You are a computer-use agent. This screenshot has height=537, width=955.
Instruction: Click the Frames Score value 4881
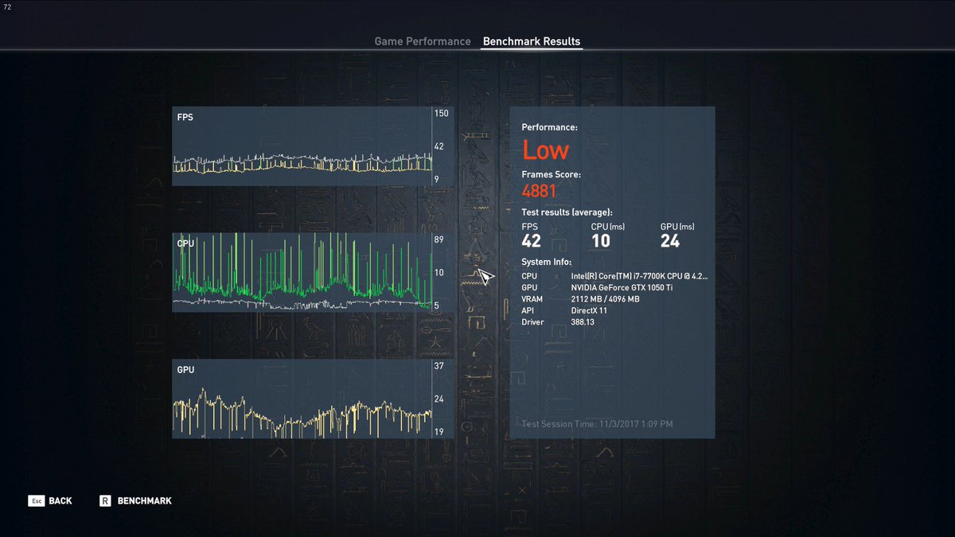tap(539, 191)
